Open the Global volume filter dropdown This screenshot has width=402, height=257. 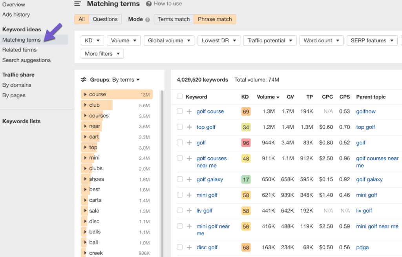pos(169,40)
